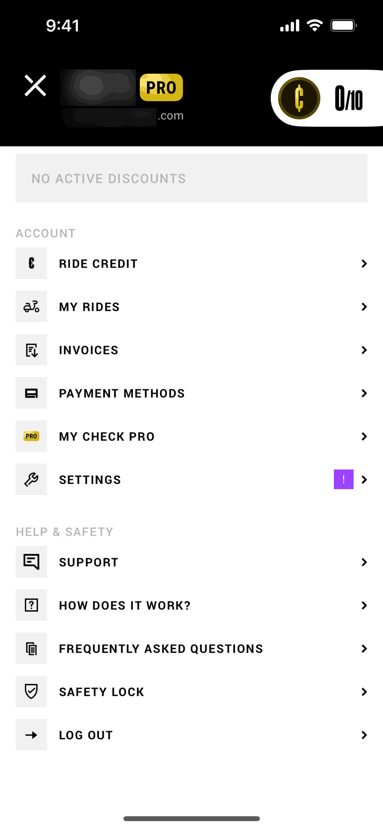
Task: Expand Frequently Asked Questions via its chevron
Action: [364, 648]
